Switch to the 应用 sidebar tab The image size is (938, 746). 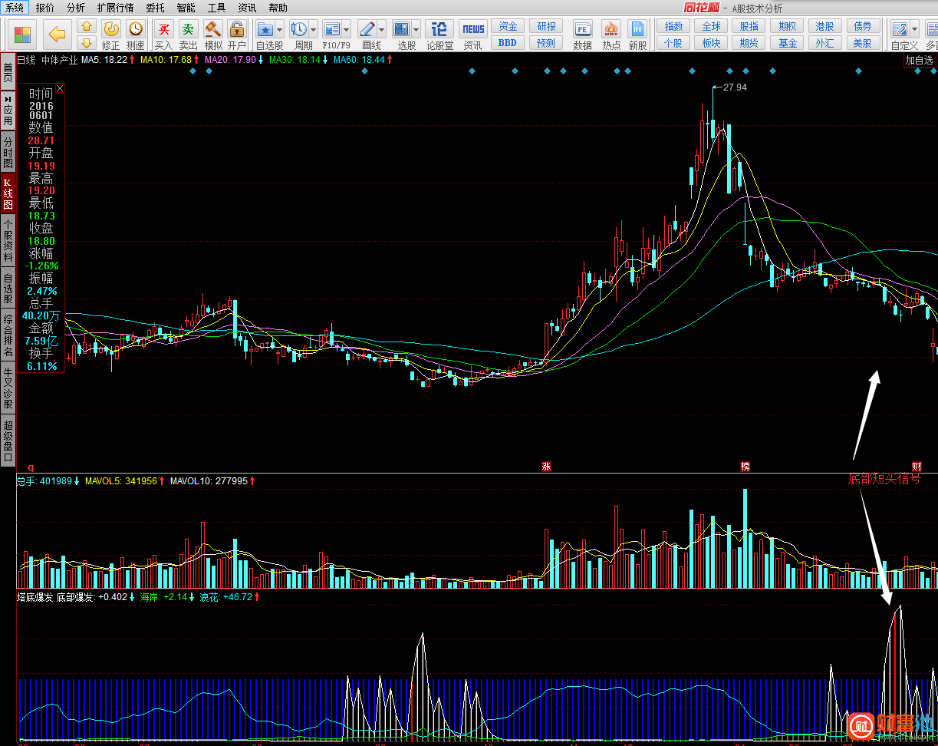pos(8,111)
